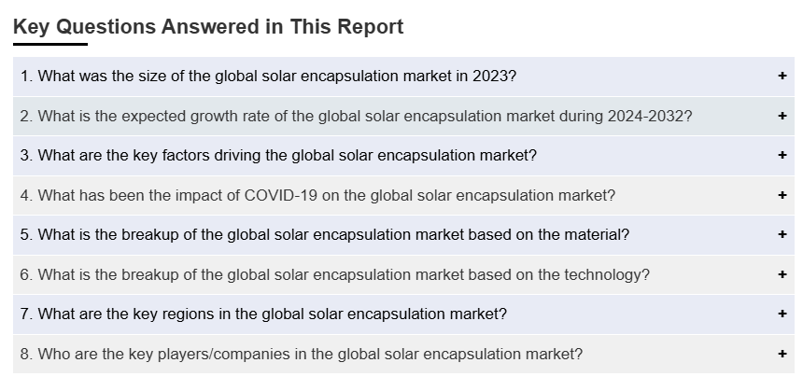
Task: Expand question 2 about expected growth rate text
Action: tap(356, 116)
